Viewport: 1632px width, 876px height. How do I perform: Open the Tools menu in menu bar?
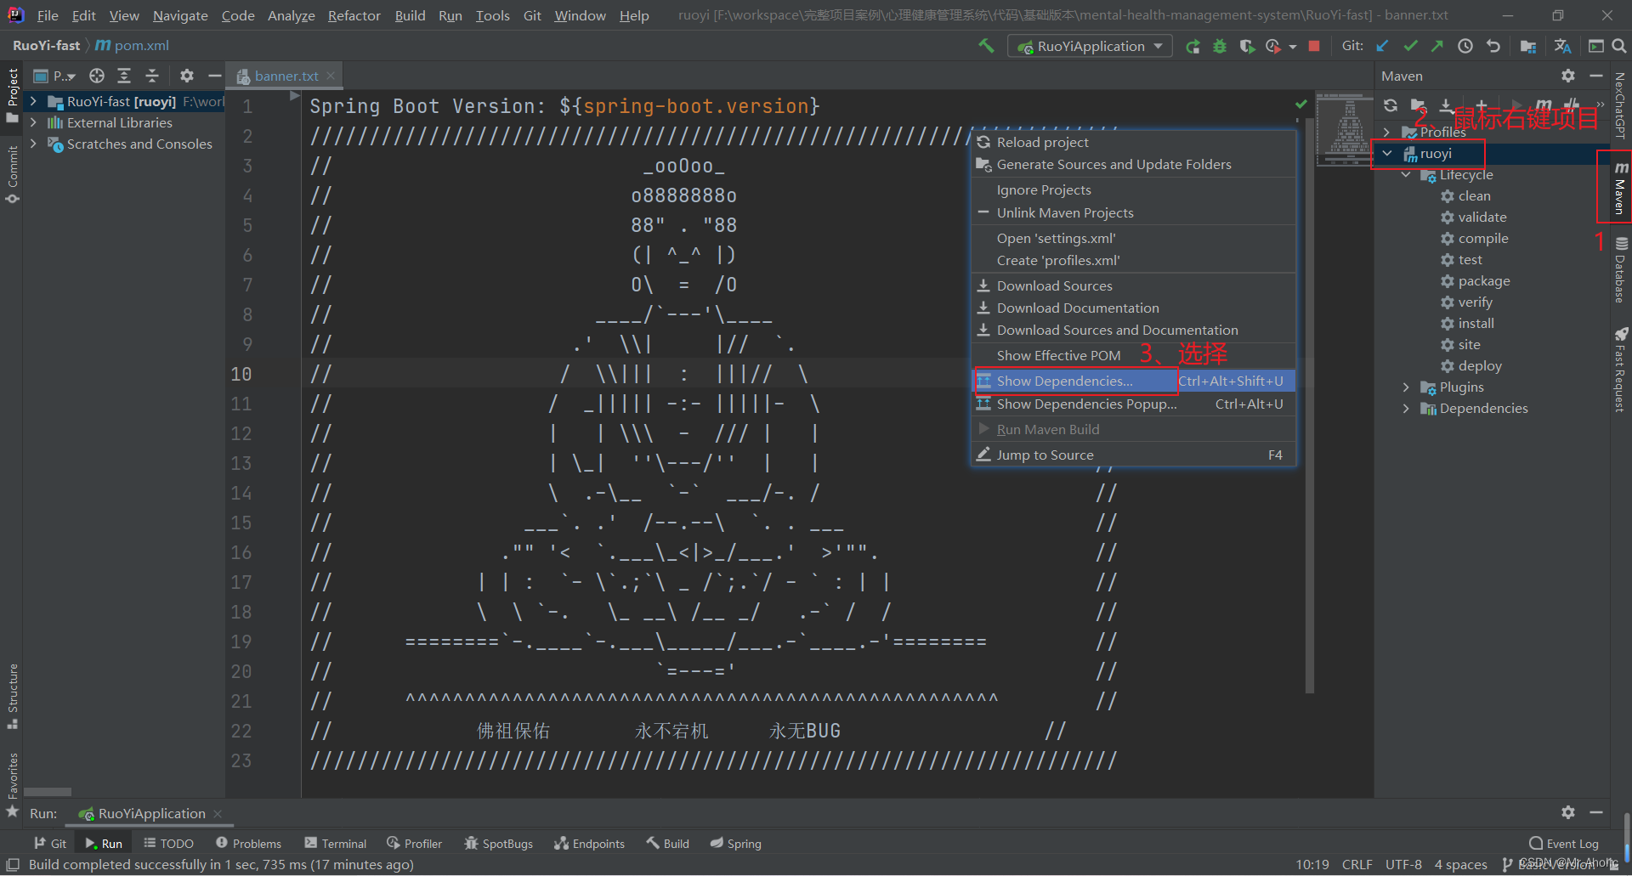[492, 15]
